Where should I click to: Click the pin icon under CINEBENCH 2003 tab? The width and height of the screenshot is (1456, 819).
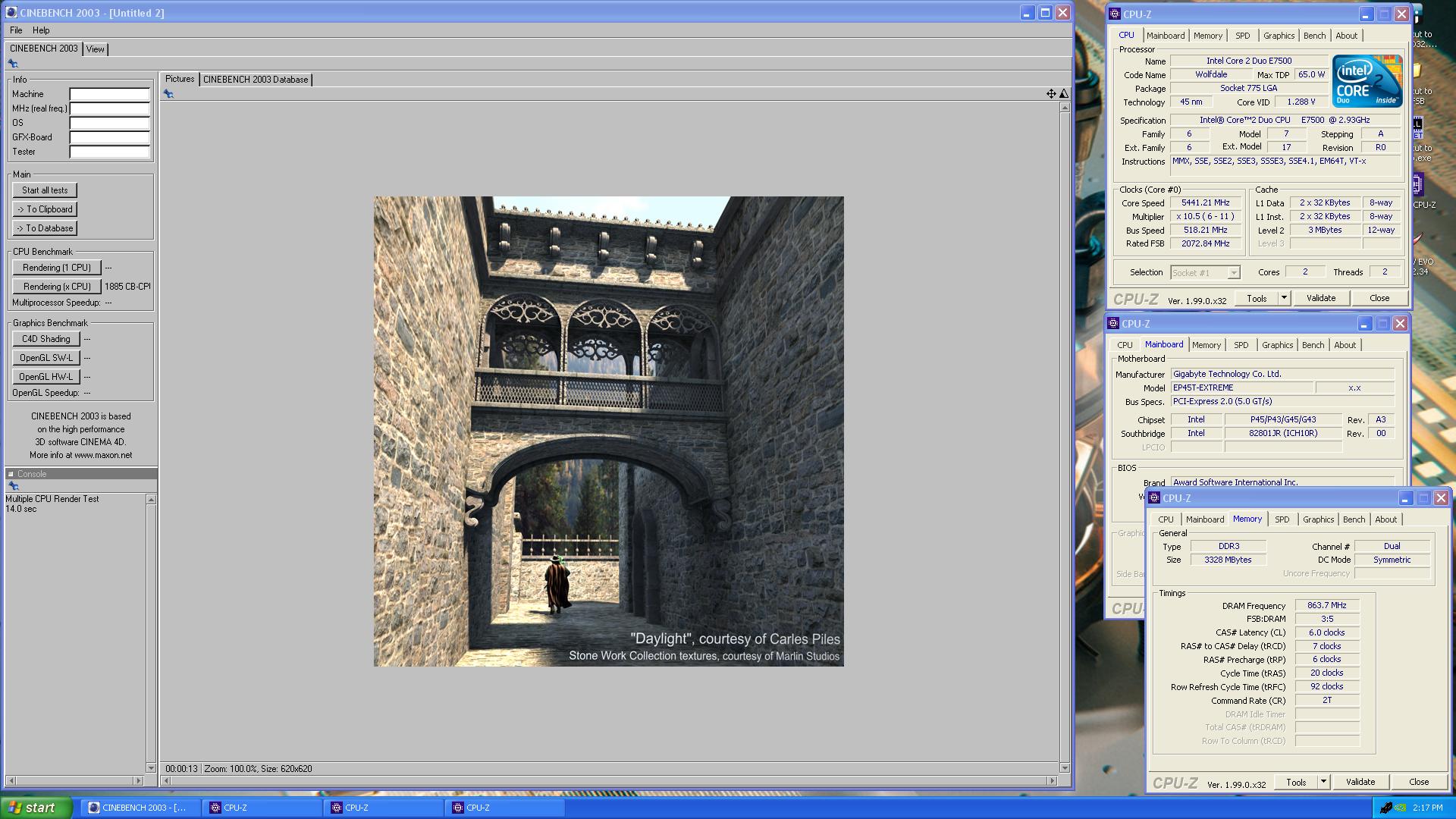(13, 64)
